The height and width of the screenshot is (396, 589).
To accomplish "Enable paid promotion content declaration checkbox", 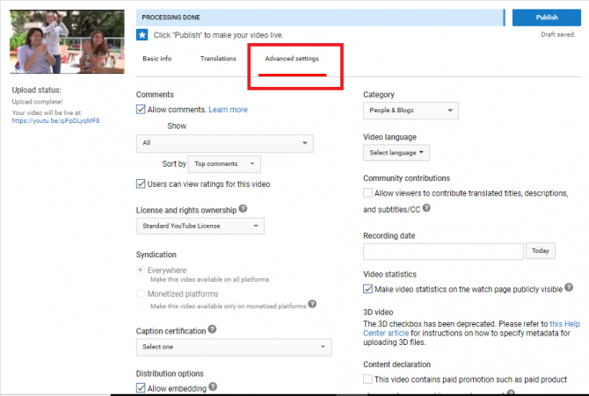I will click(368, 379).
